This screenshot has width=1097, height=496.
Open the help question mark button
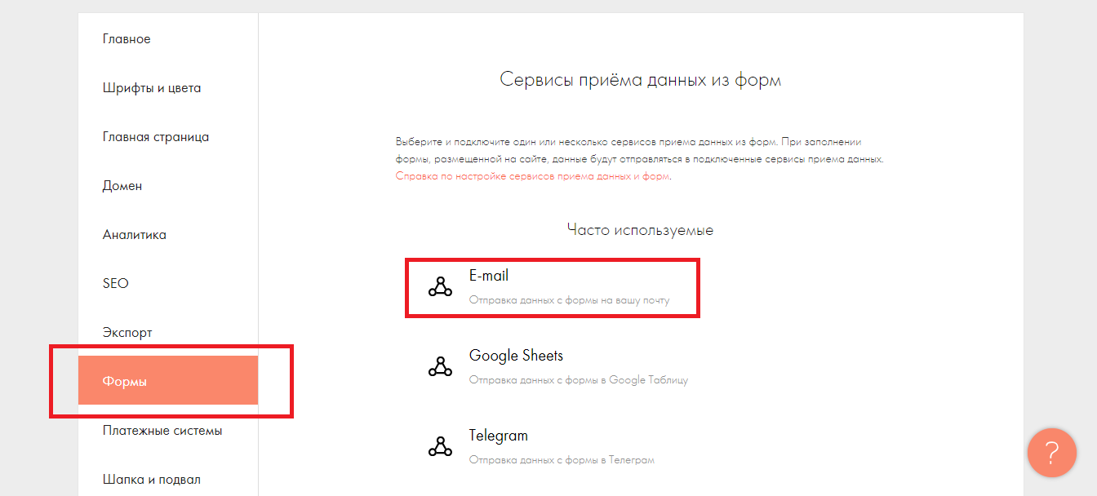pyautogui.click(x=1051, y=453)
